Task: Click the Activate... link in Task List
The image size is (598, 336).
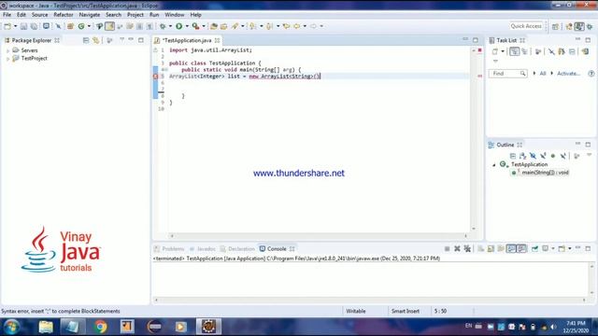Action: click(x=568, y=74)
